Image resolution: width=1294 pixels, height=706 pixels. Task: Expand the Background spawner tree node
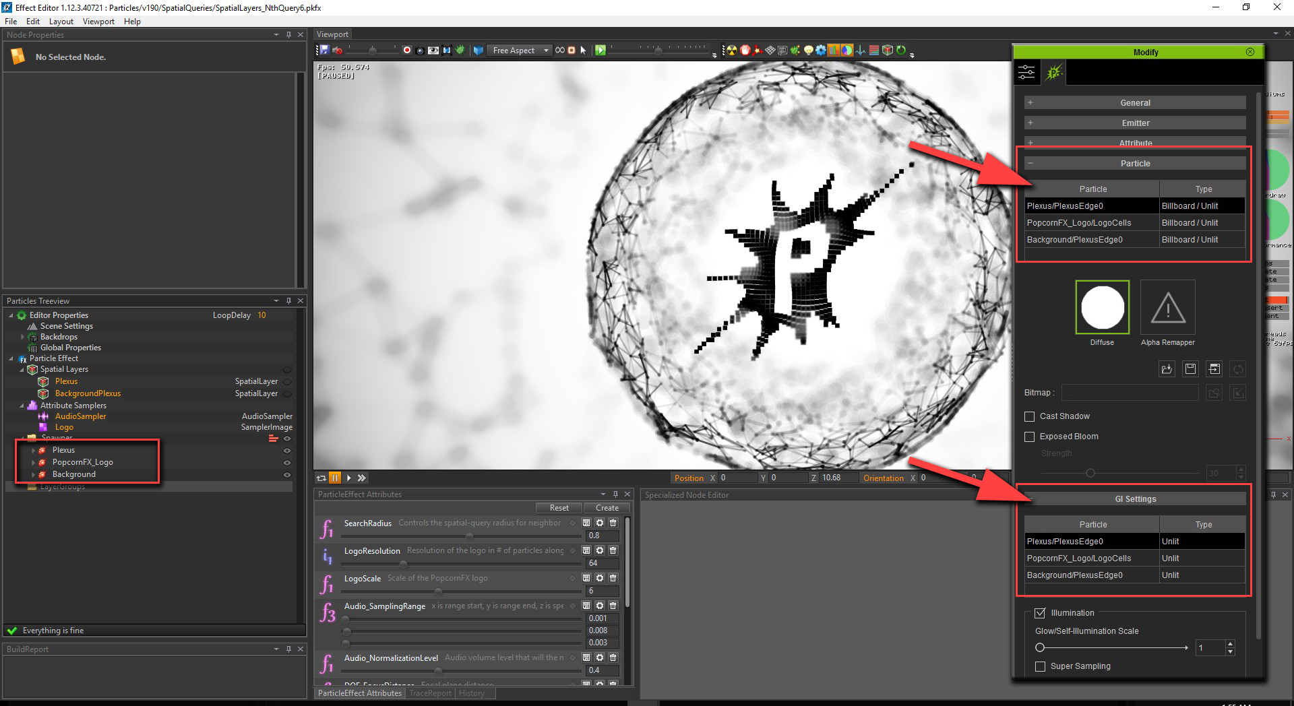(33, 475)
